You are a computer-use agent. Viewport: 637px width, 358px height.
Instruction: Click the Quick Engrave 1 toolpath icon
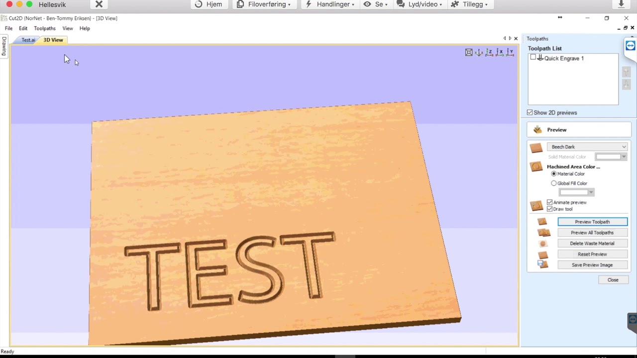click(x=540, y=58)
